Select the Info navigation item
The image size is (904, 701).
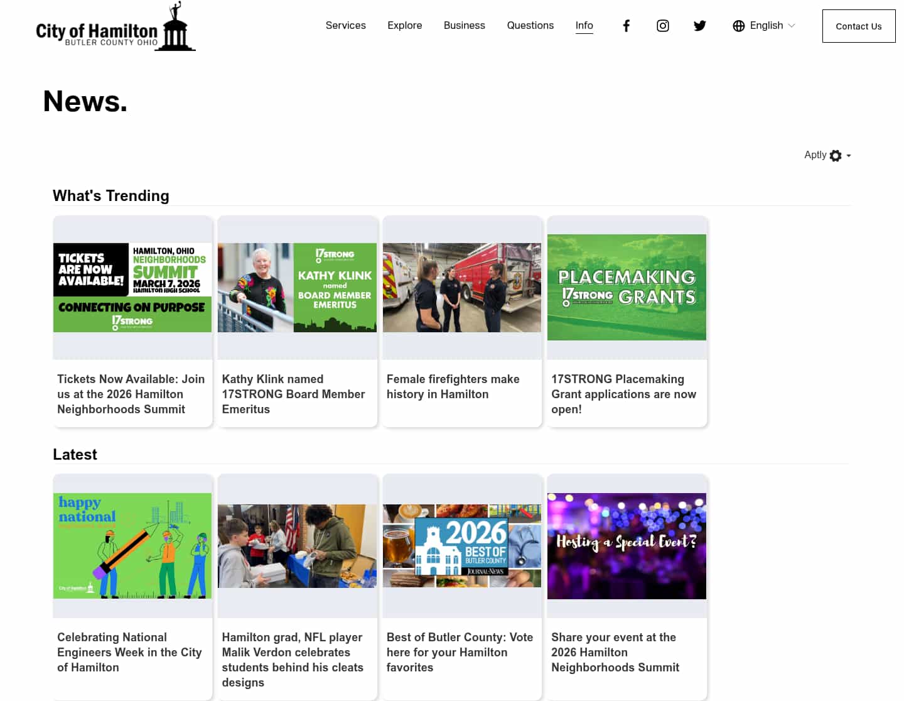[584, 25]
